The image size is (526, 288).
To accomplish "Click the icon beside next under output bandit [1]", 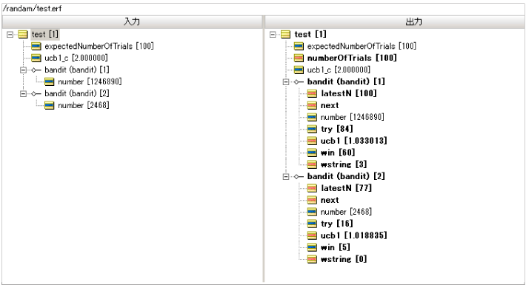I will click(312, 105).
